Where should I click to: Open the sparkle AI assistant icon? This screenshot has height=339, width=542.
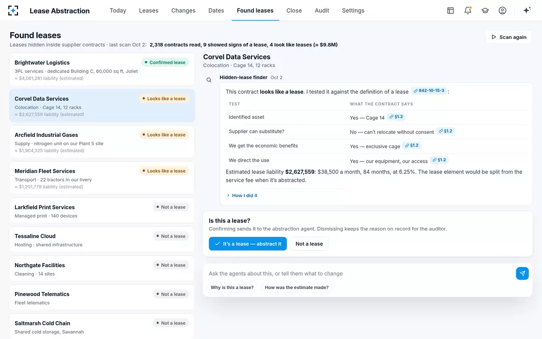tap(527, 10)
